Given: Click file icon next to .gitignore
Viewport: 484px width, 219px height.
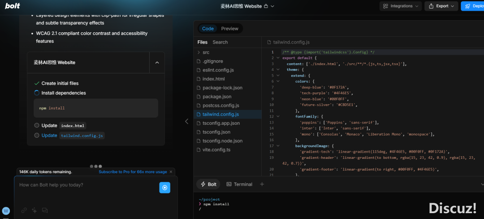Looking at the screenshot, I should pos(199,61).
